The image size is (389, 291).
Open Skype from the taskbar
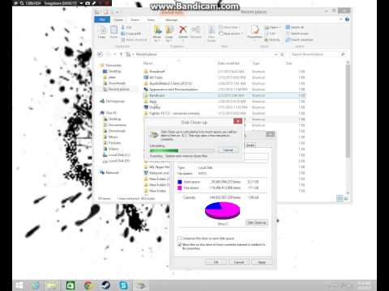click(x=123, y=285)
